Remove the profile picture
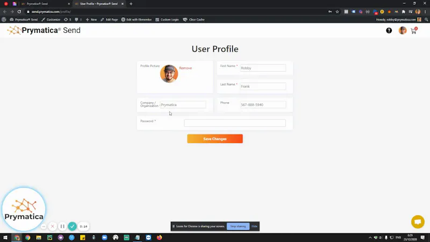 (x=185, y=68)
